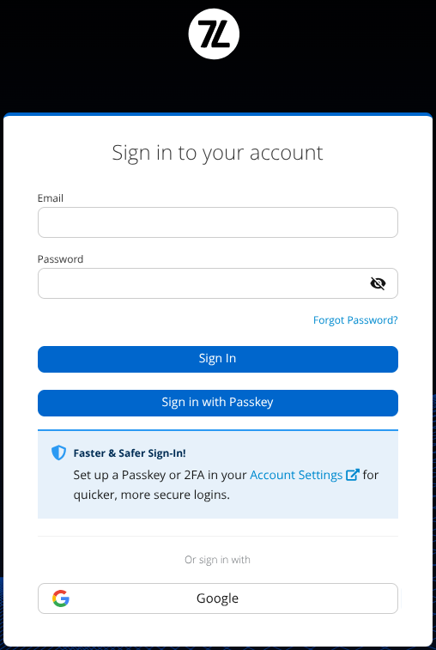
Task: Choose Sign in with Passkey
Action: tap(218, 403)
